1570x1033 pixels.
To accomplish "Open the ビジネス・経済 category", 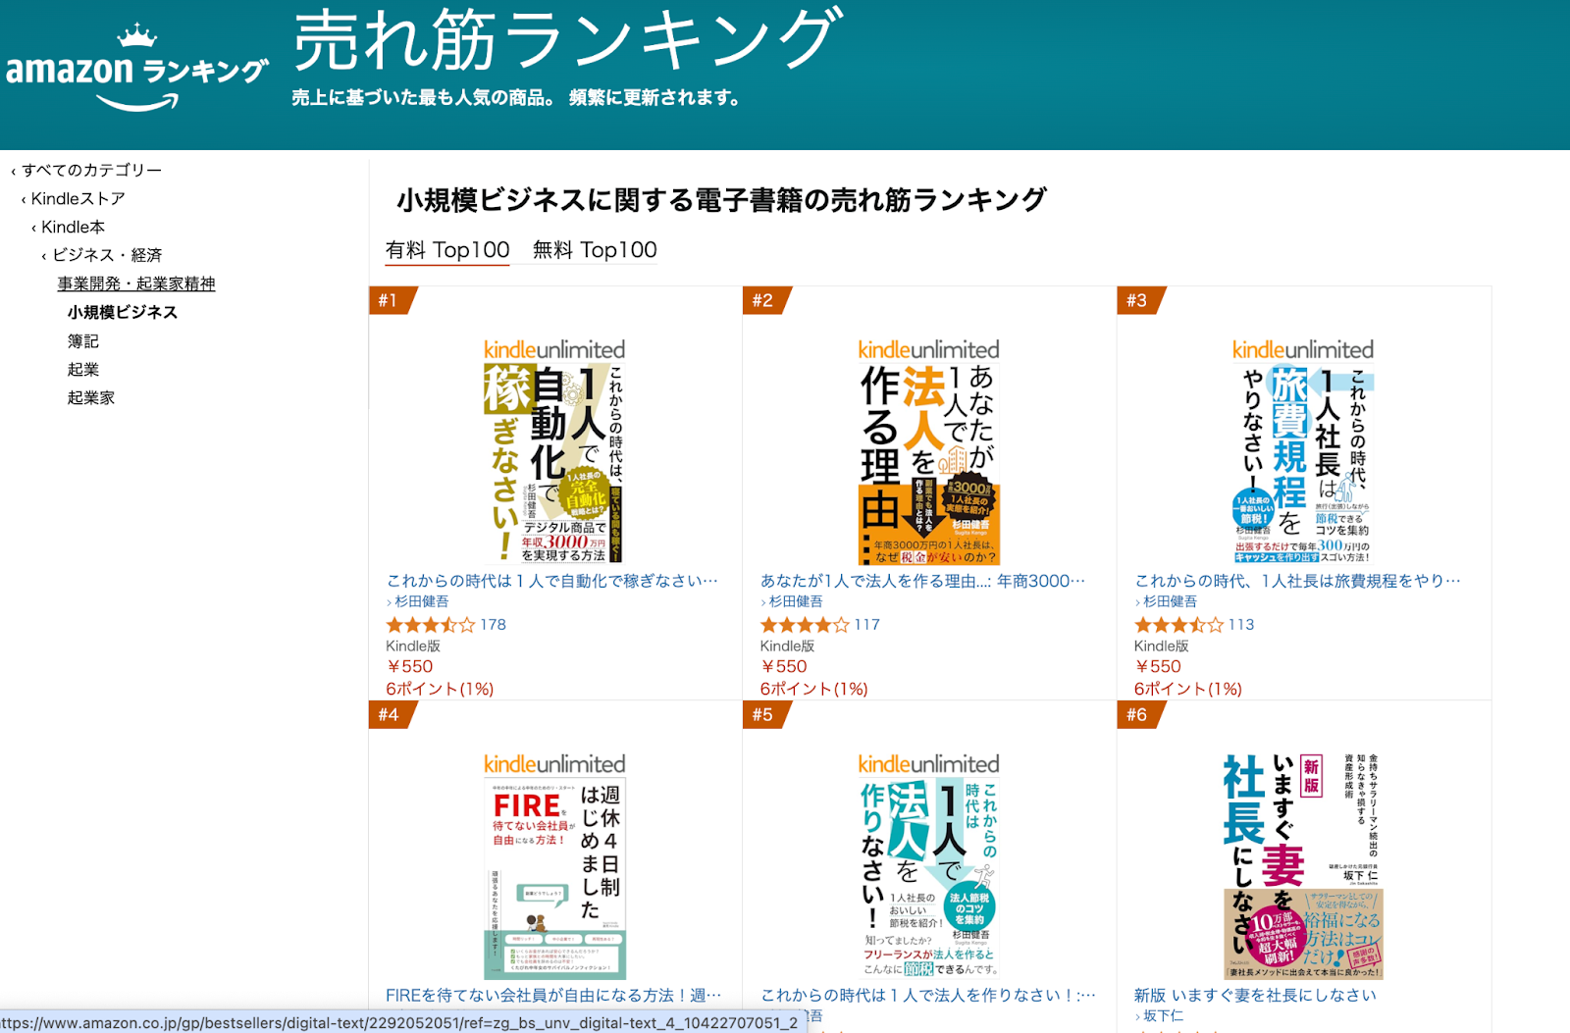I will tap(106, 255).
